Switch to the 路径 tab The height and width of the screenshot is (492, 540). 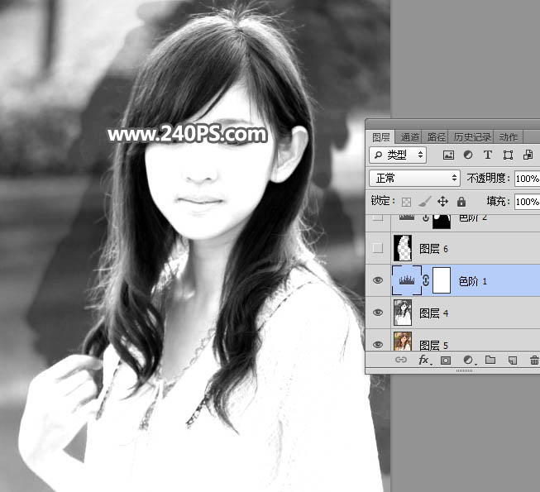pos(436,137)
